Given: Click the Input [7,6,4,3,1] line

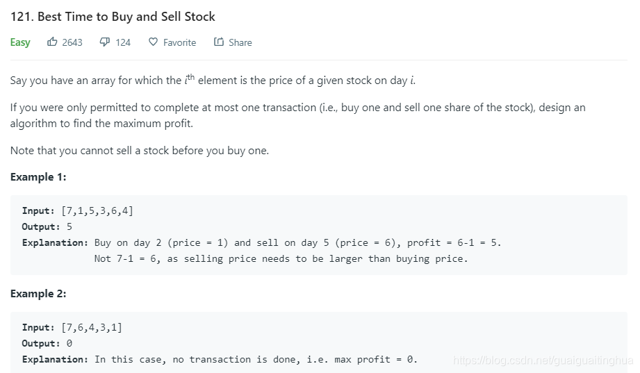Looking at the screenshot, I should coord(72,327).
